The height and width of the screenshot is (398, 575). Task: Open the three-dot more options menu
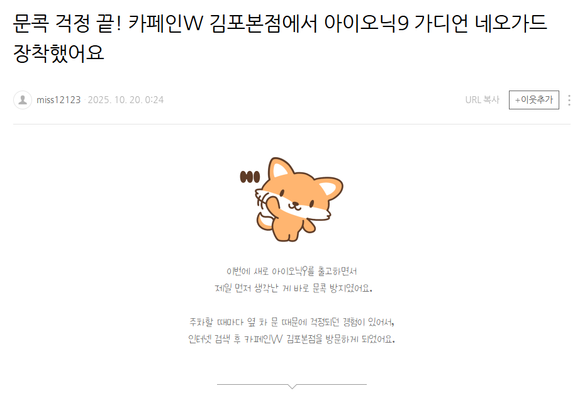coord(569,100)
